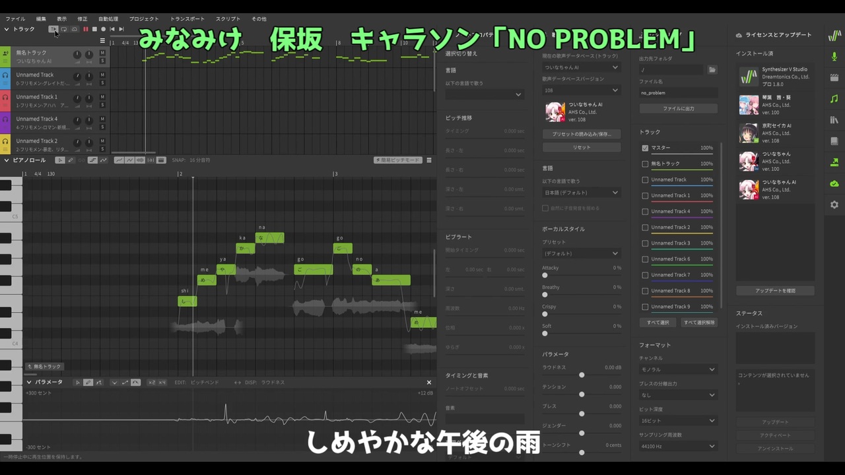Collapse the パラメータ panel chevron
Image resolution: width=845 pixels, height=475 pixels.
coord(29,383)
